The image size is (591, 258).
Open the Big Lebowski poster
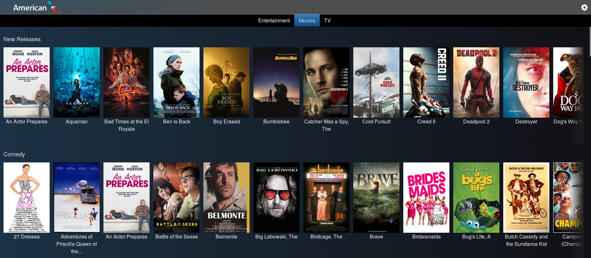point(276,198)
